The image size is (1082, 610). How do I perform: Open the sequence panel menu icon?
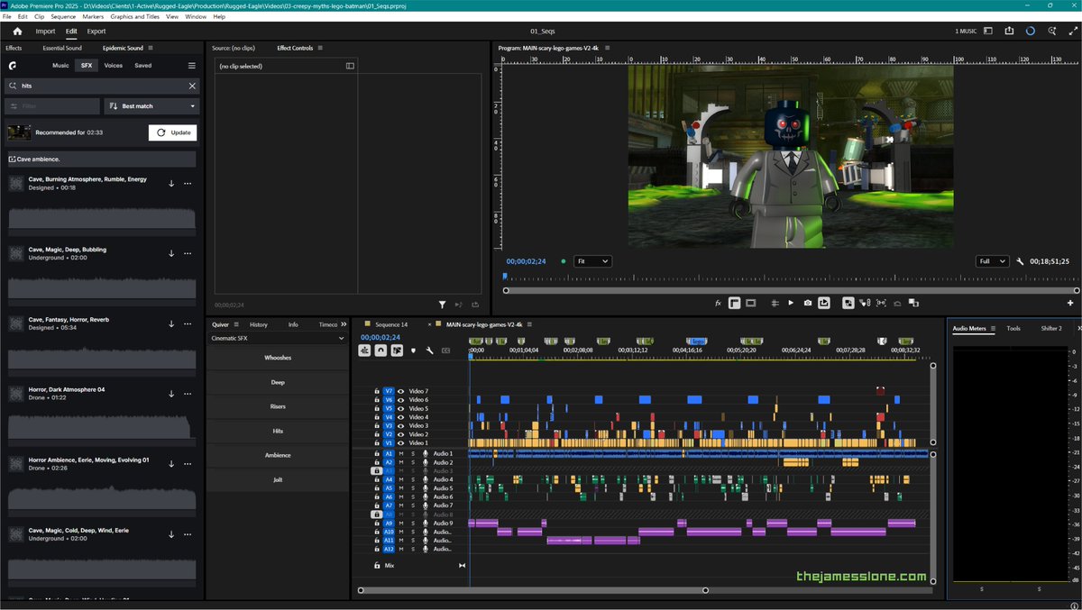(529, 324)
